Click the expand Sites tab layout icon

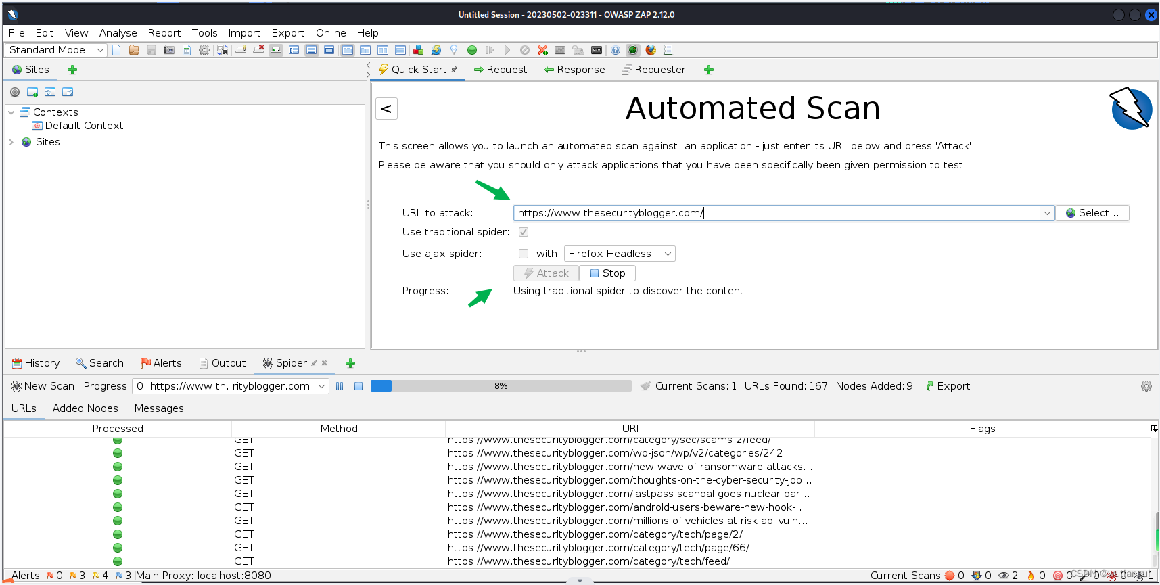point(294,50)
